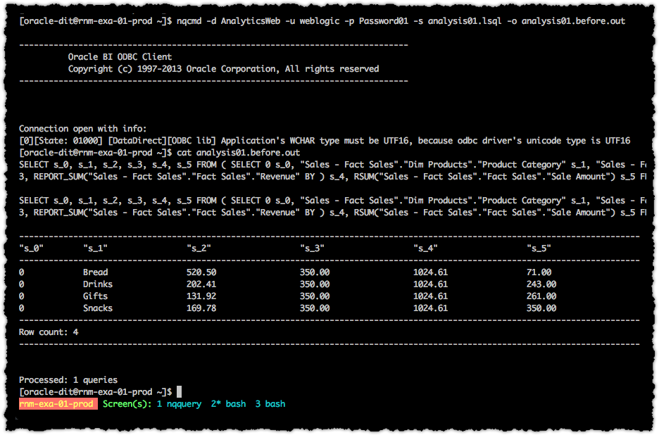This screenshot has height=435, width=659.
Task: Click the "s_3" column header
Action: pyautogui.click(x=312, y=248)
